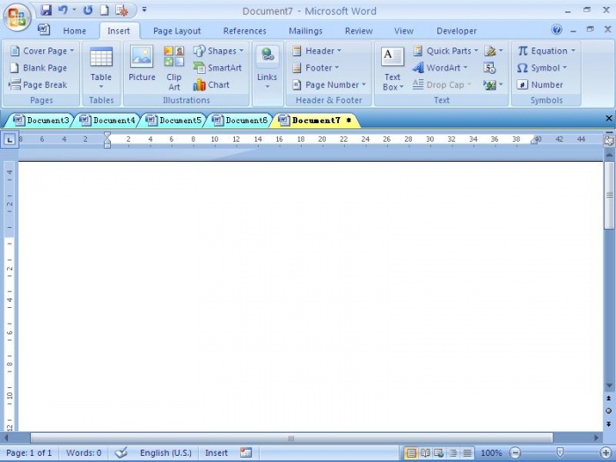Click Page: 1 of 1 indicator
Viewport: 616px width, 462px height.
[29, 453]
